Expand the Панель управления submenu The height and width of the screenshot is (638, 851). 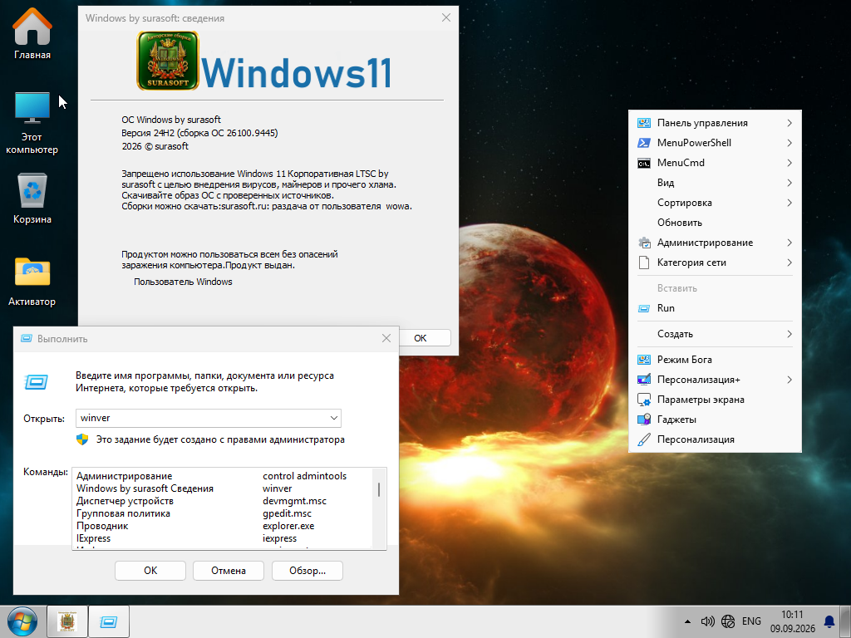[x=715, y=123]
